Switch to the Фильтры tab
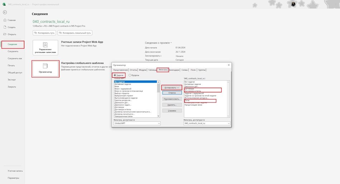This screenshot has height=184, width=340. [x=162, y=70]
